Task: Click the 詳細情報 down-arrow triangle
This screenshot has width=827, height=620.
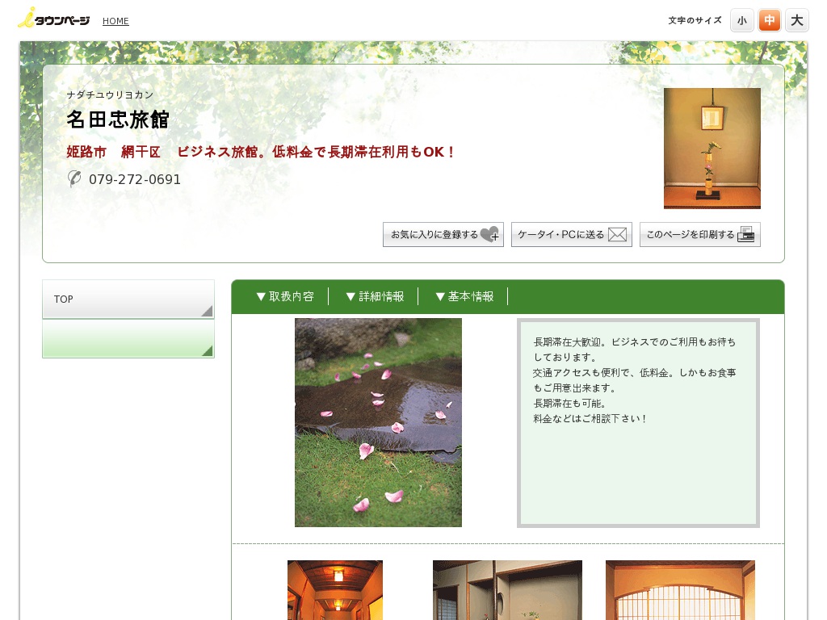Action: click(x=351, y=297)
